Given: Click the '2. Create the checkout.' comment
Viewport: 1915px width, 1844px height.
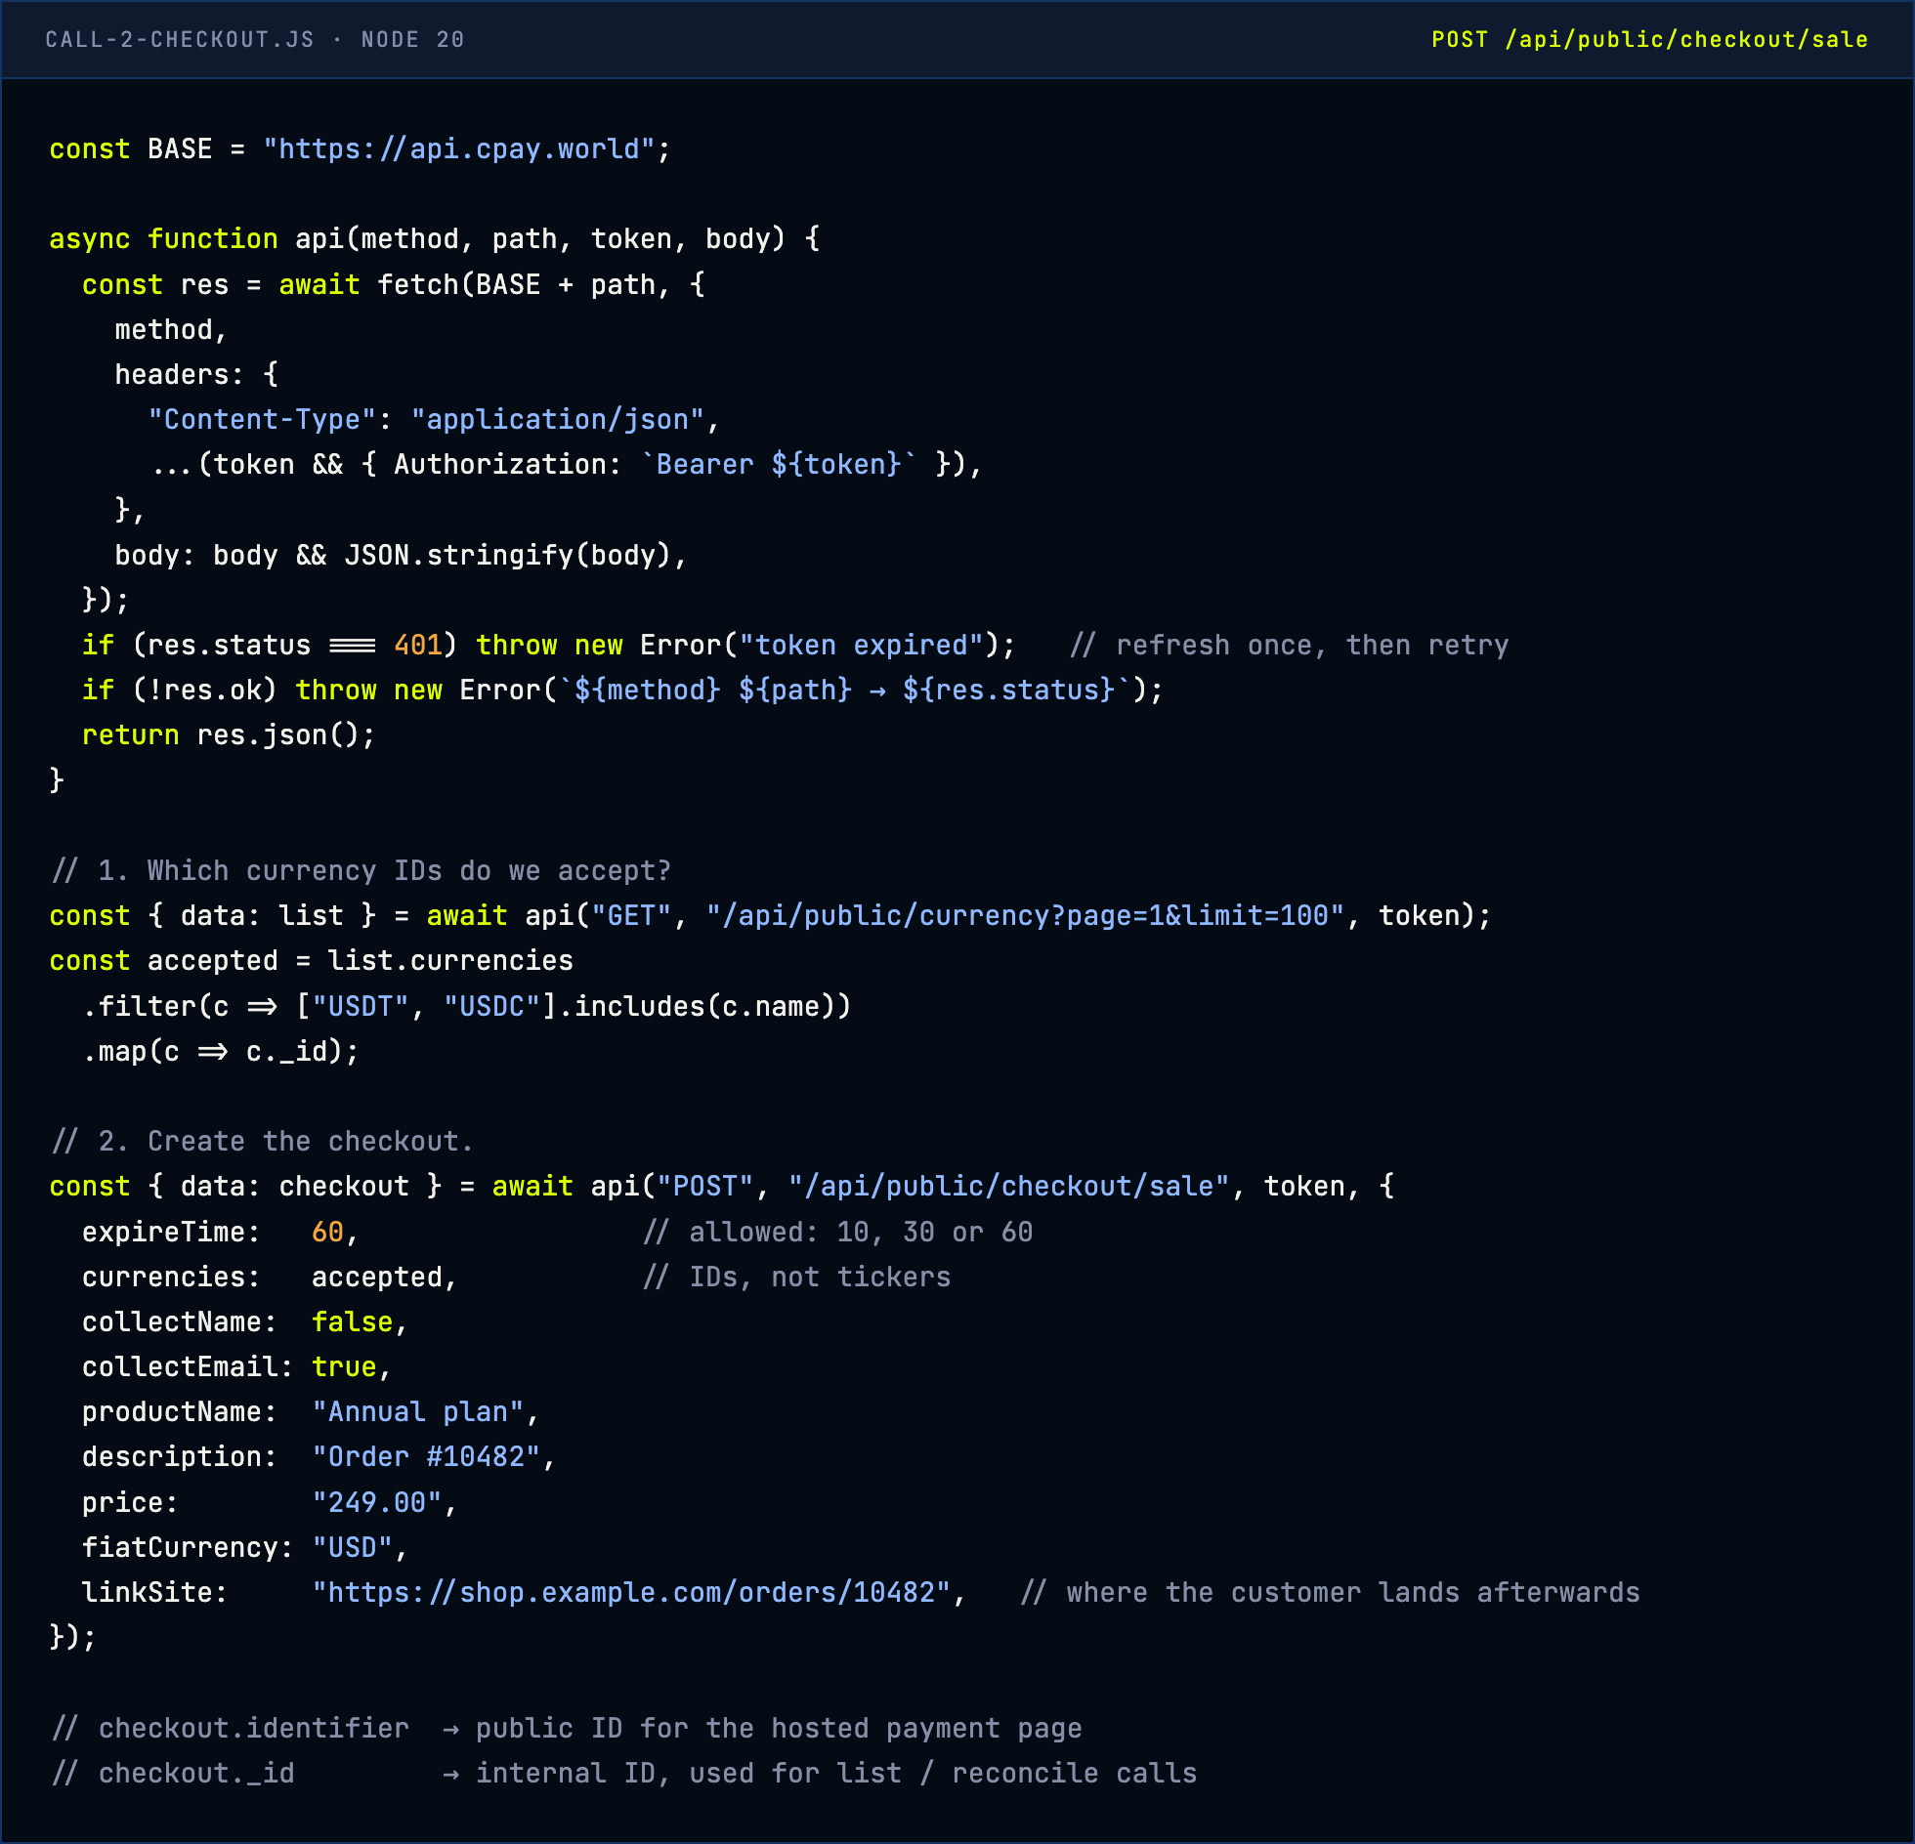Looking at the screenshot, I should pyautogui.click(x=262, y=1141).
